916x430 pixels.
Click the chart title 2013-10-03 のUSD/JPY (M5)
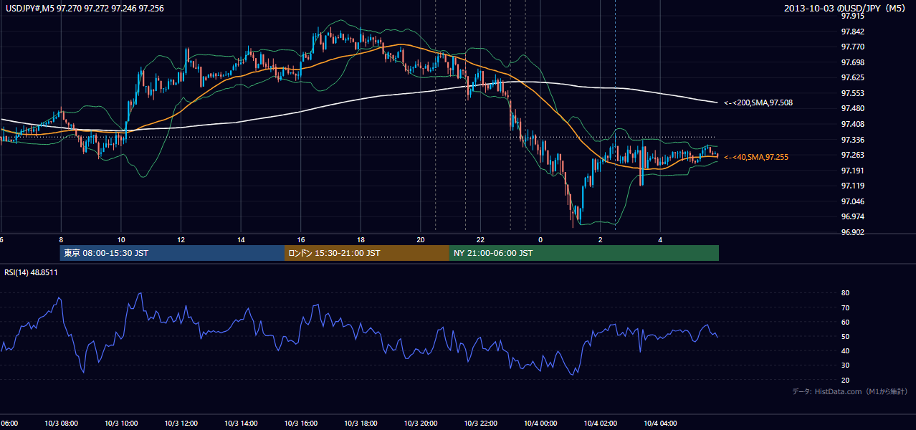point(846,9)
